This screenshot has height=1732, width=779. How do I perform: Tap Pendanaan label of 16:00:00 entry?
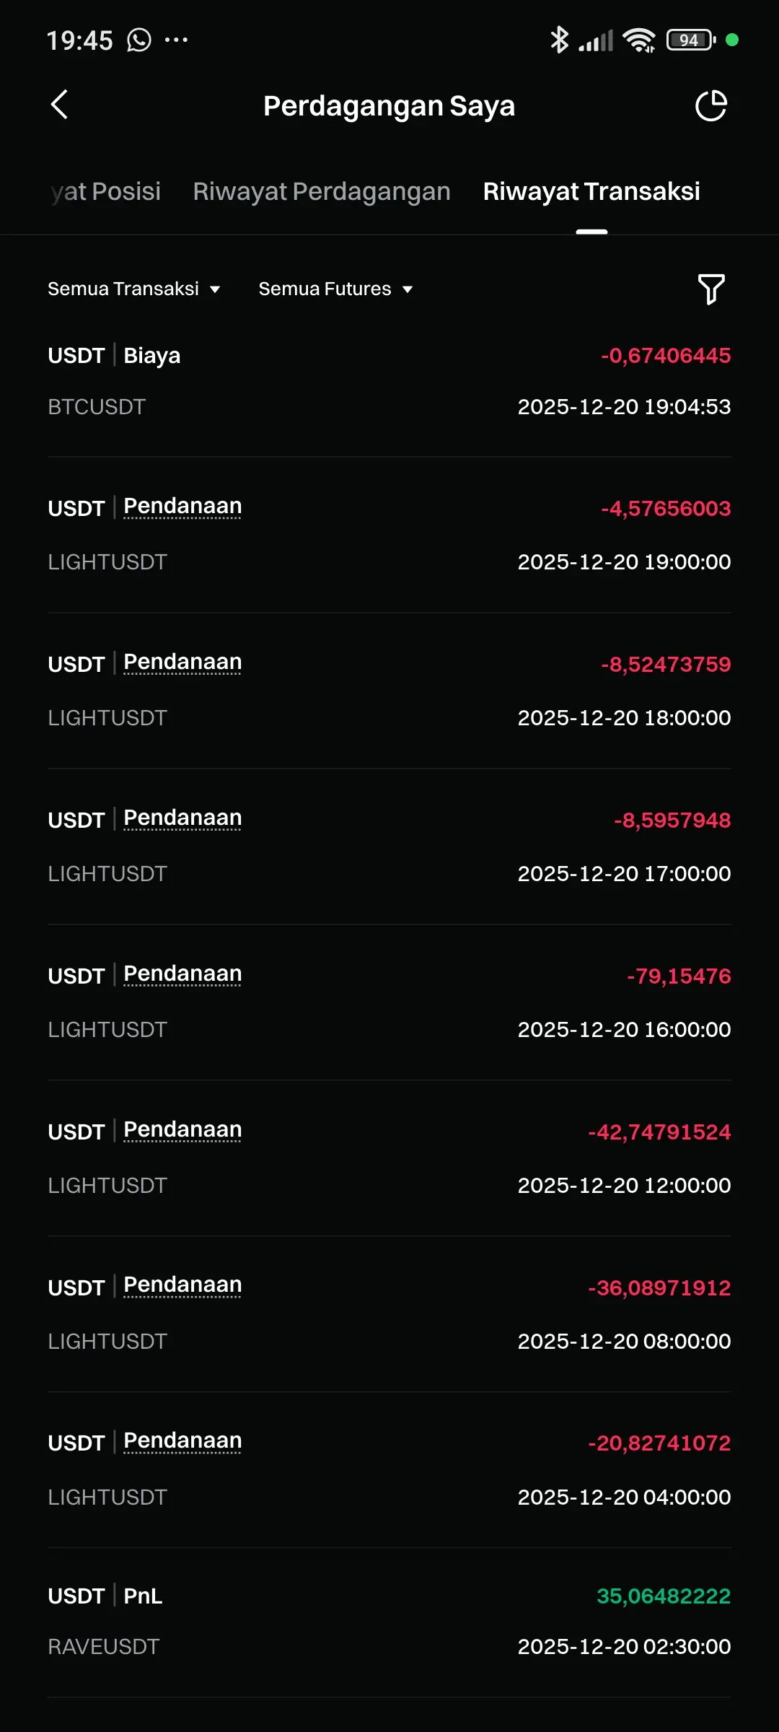182,974
